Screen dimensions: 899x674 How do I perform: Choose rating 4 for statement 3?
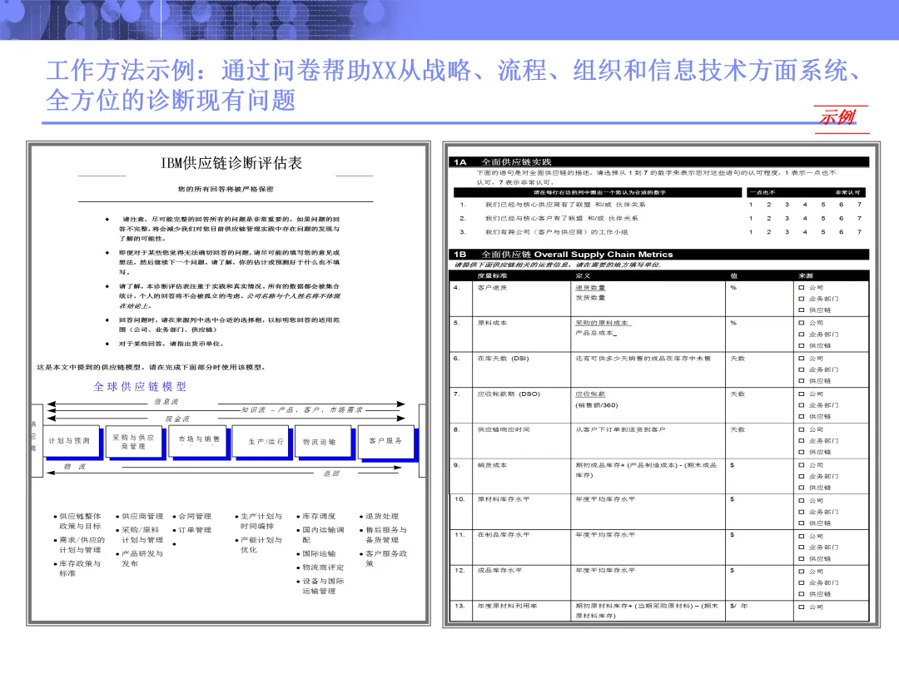pos(805,232)
